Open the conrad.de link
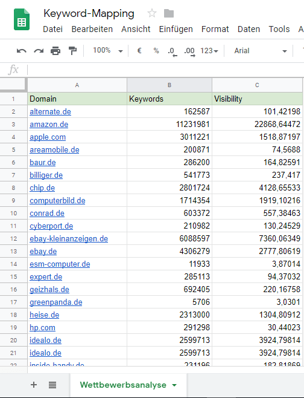 pyautogui.click(x=47, y=213)
